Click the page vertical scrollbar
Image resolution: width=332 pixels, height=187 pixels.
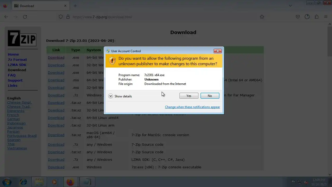[330, 99]
